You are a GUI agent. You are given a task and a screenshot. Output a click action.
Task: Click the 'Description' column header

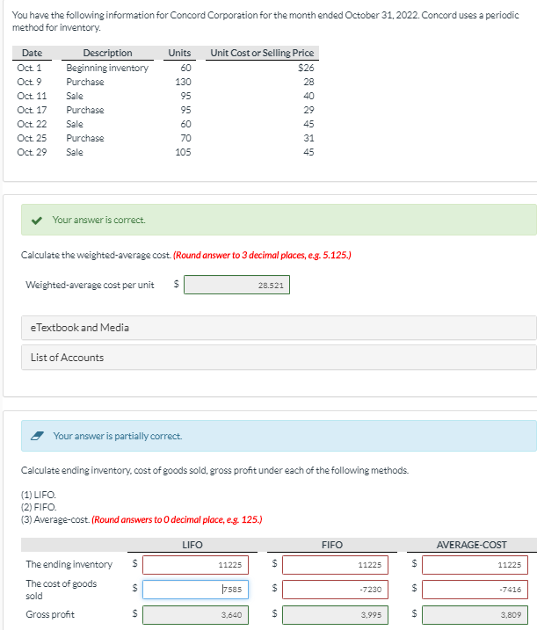tap(108, 53)
